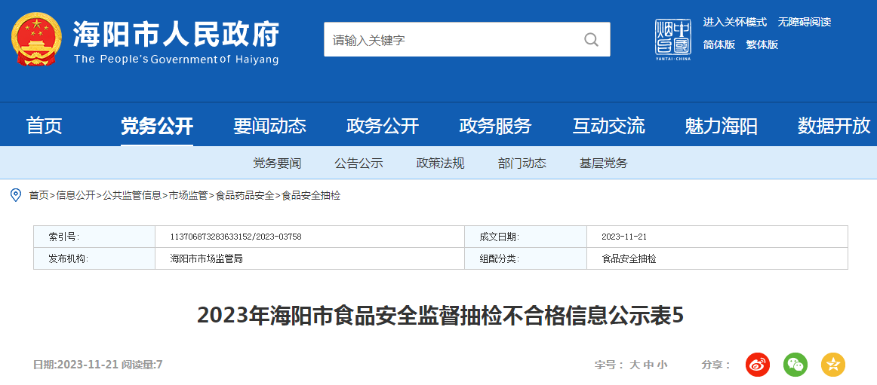Image resolution: width=877 pixels, height=385 pixels.
Task: Go to 首页 in main navigation
Action: pos(45,126)
